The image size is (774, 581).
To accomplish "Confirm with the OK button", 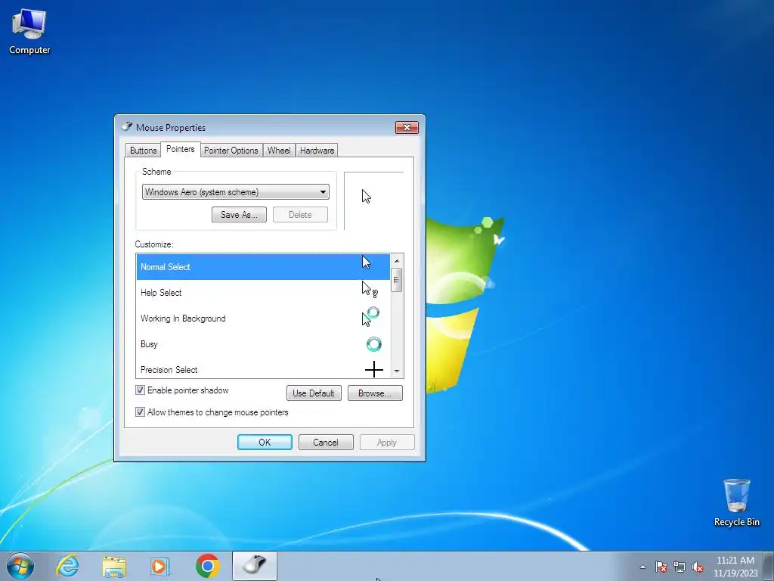I will click(x=265, y=442).
